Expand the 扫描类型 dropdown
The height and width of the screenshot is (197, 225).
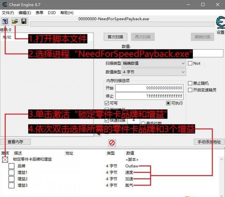(154, 63)
